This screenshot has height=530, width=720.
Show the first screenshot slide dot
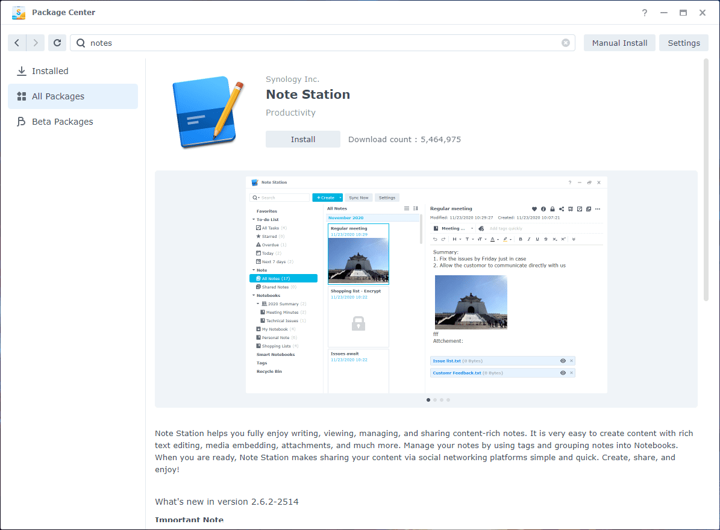428,400
